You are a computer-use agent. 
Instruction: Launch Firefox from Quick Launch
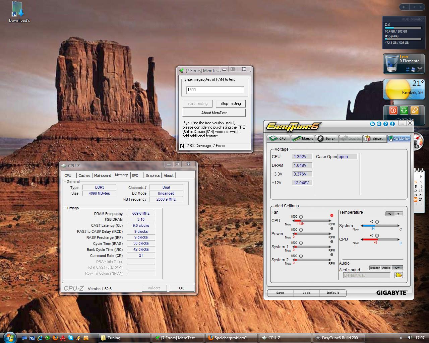tap(55, 338)
